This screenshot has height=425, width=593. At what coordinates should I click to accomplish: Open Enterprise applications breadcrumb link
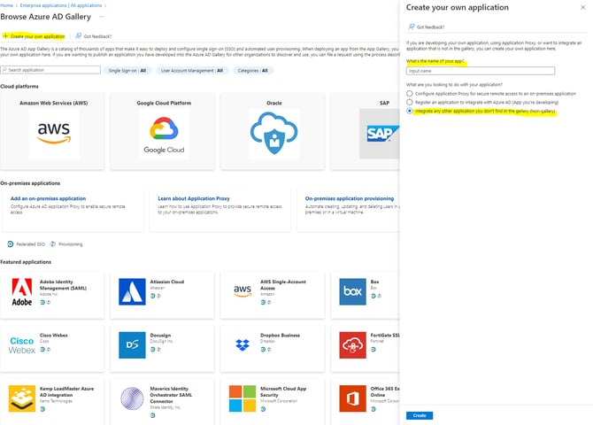coord(61,5)
